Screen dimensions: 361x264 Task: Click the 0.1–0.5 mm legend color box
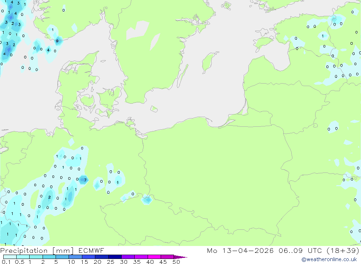10,257
